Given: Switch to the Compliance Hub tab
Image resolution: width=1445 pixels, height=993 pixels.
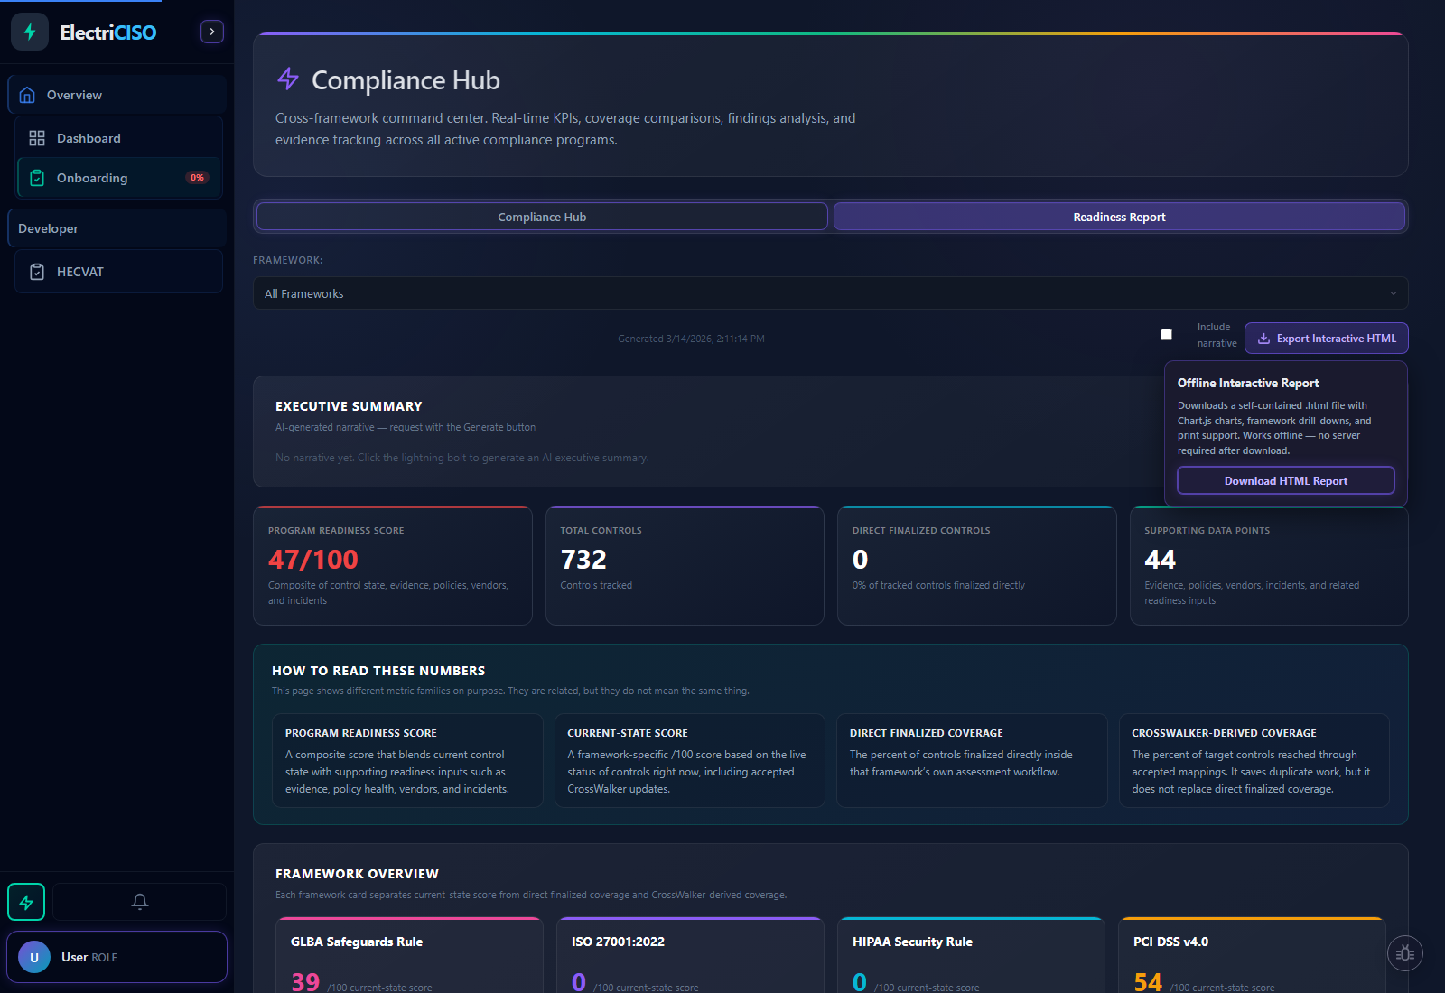Looking at the screenshot, I should pyautogui.click(x=541, y=216).
